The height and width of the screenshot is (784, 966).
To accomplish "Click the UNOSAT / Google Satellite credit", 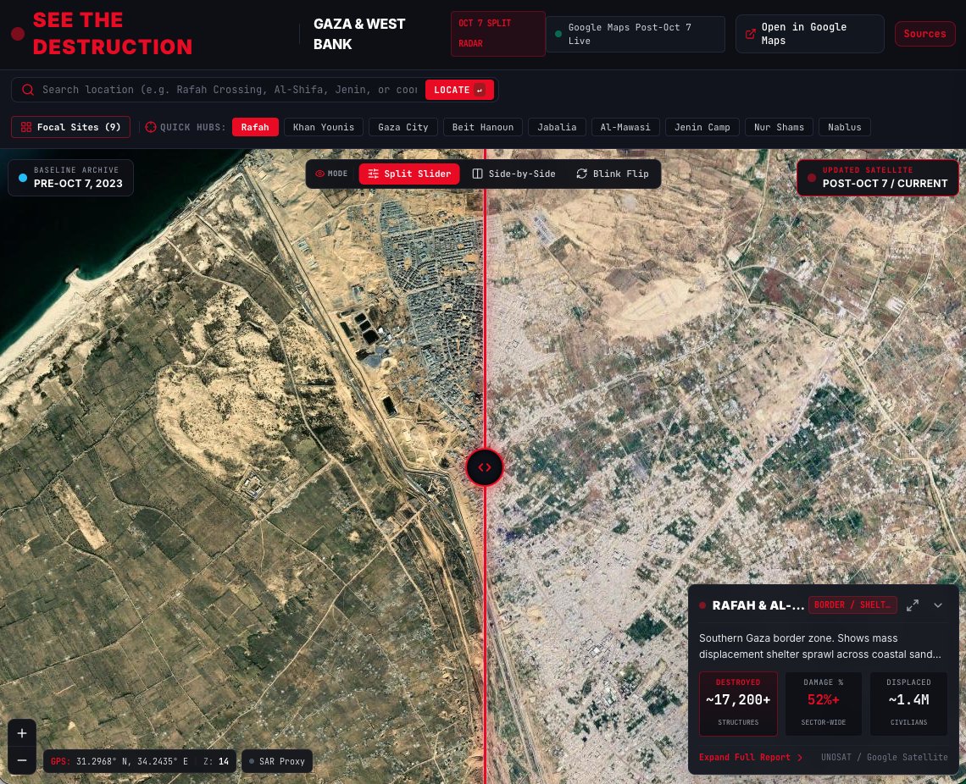I will (x=884, y=757).
